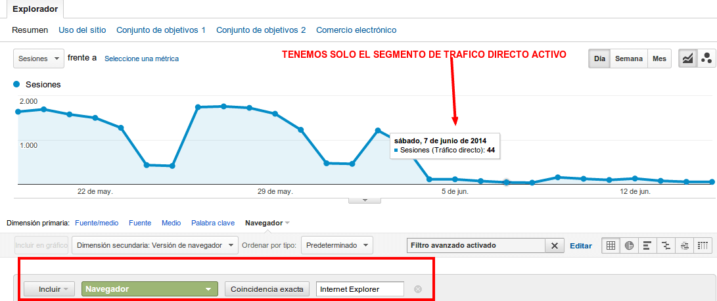This screenshot has width=717, height=301.
Task: Open the Sesiones metric dropdown
Action: coord(38,58)
